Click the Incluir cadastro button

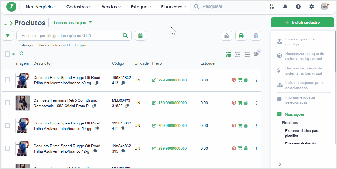303,22
